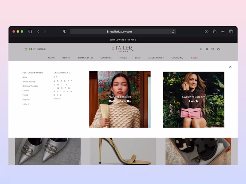The height and width of the screenshot is (184, 246).
Task: Open the gold stiletto sandal image
Action: point(123,151)
